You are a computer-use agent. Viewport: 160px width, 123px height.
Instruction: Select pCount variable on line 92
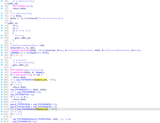point(22,60)
